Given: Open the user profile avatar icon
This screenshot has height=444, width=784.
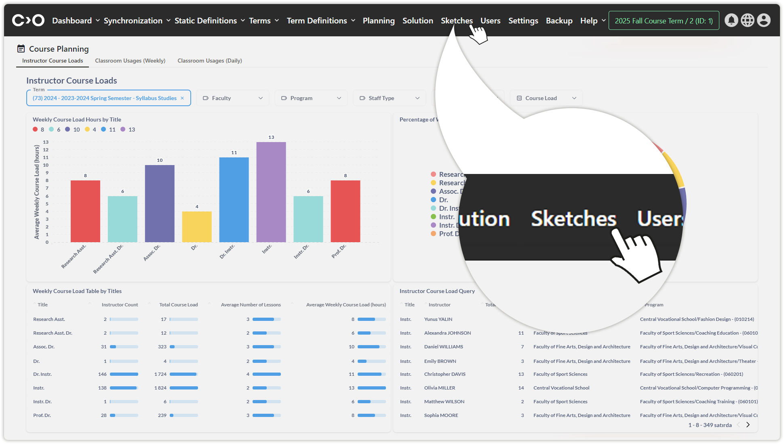Looking at the screenshot, I should click(763, 20).
